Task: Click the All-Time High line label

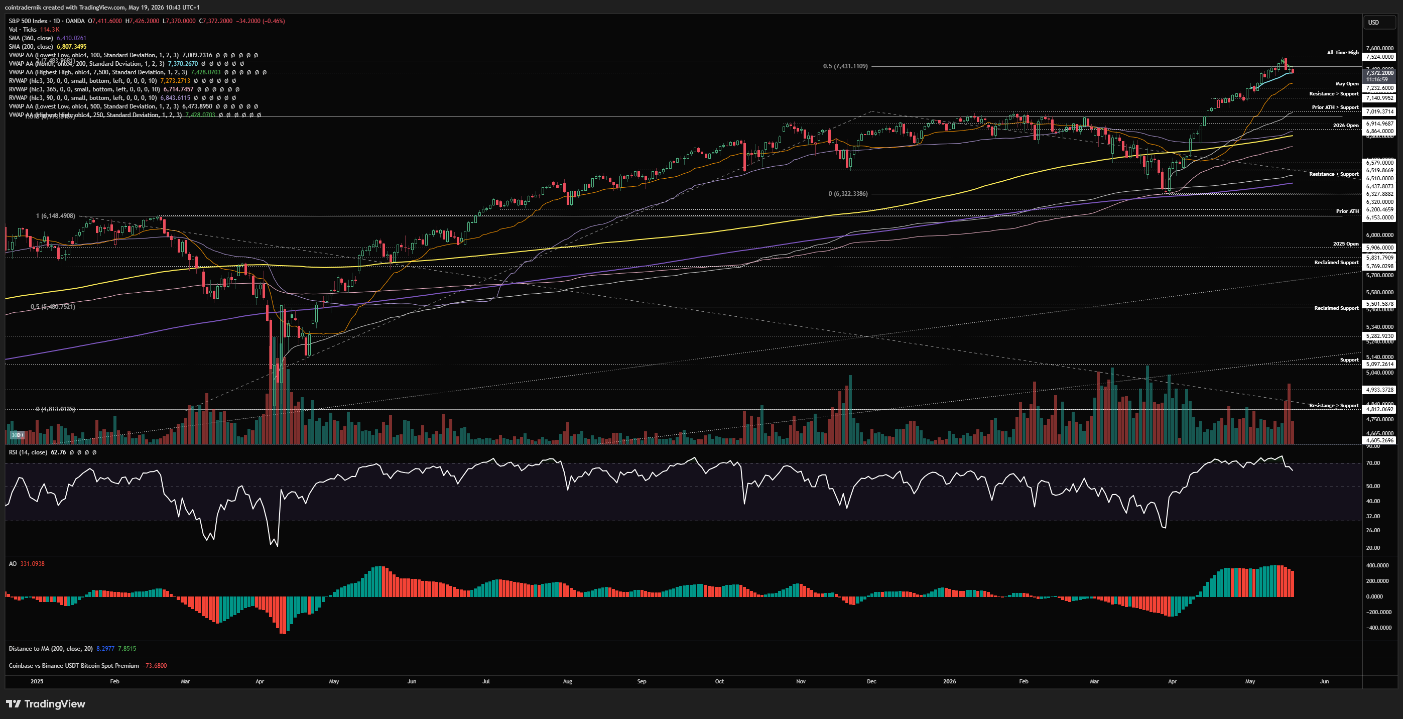Action: coord(1343,53)
